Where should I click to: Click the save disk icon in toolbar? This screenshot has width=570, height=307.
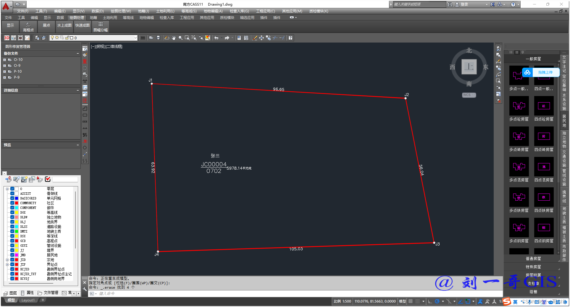tap(158, 38)
